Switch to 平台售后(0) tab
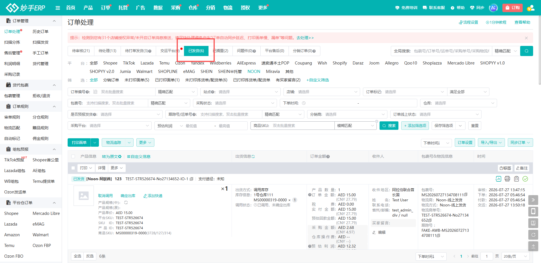Viewport: 541px width, 263px height. click(274, 51)
